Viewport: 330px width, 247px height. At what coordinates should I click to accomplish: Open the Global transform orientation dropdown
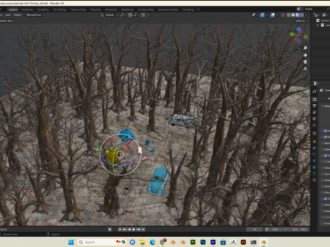[x=109, y=15]
